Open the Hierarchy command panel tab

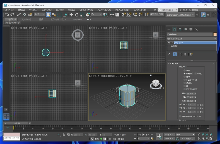click(180, 29)
